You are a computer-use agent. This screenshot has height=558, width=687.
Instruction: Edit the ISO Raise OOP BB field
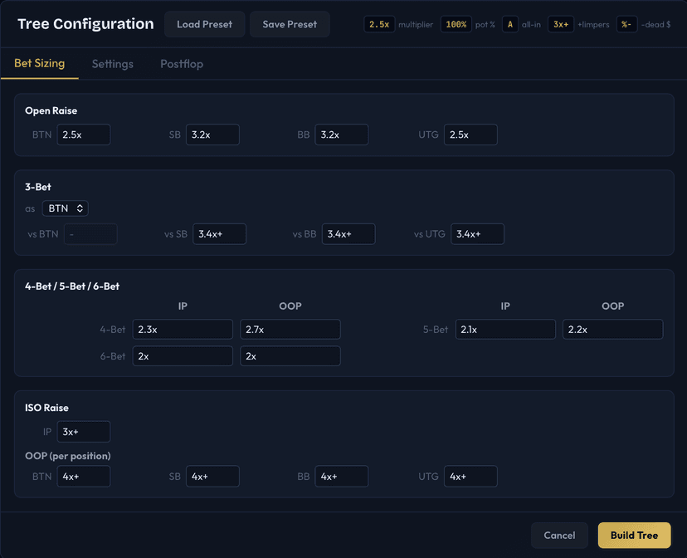pos(341,477)
